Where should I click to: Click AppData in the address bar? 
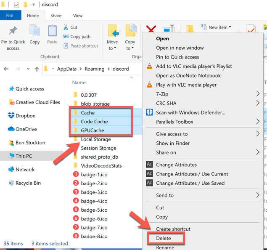tap(67, 69)
